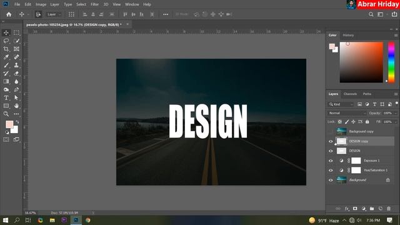
Task: Select the Eraser tool
Action: point(16,74)
